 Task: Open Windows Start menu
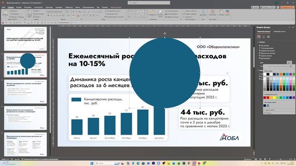(92, 163)
